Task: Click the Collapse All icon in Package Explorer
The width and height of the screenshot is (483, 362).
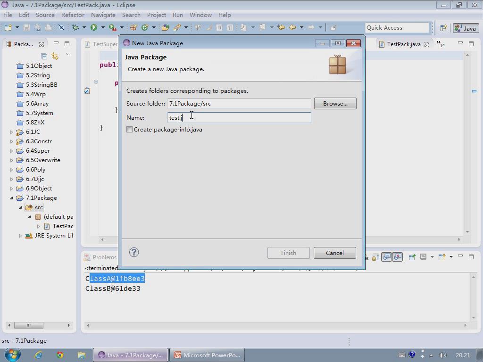Action: click(44, 56)
